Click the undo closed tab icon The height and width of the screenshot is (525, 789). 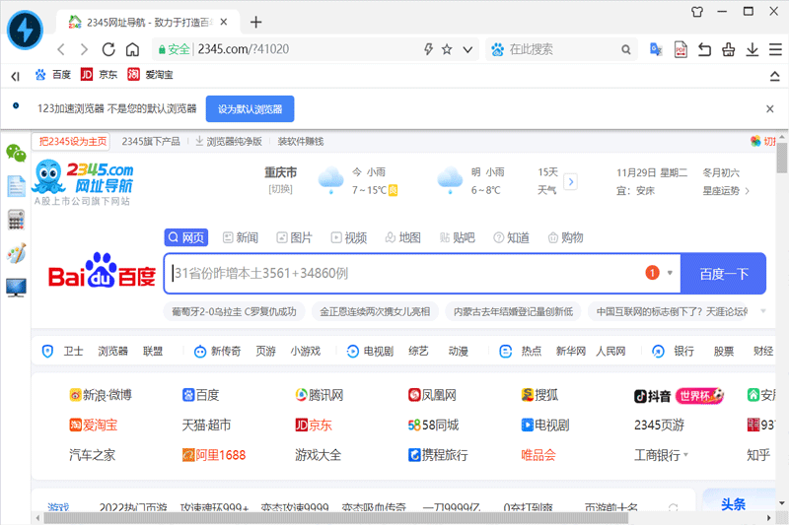tap(704, 49)
